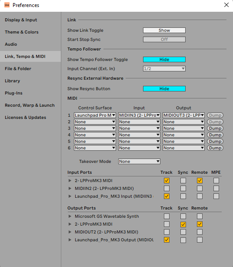Click the Ableton Live logo icon in title bar
The image size is (233, 267).
[7, 5]
